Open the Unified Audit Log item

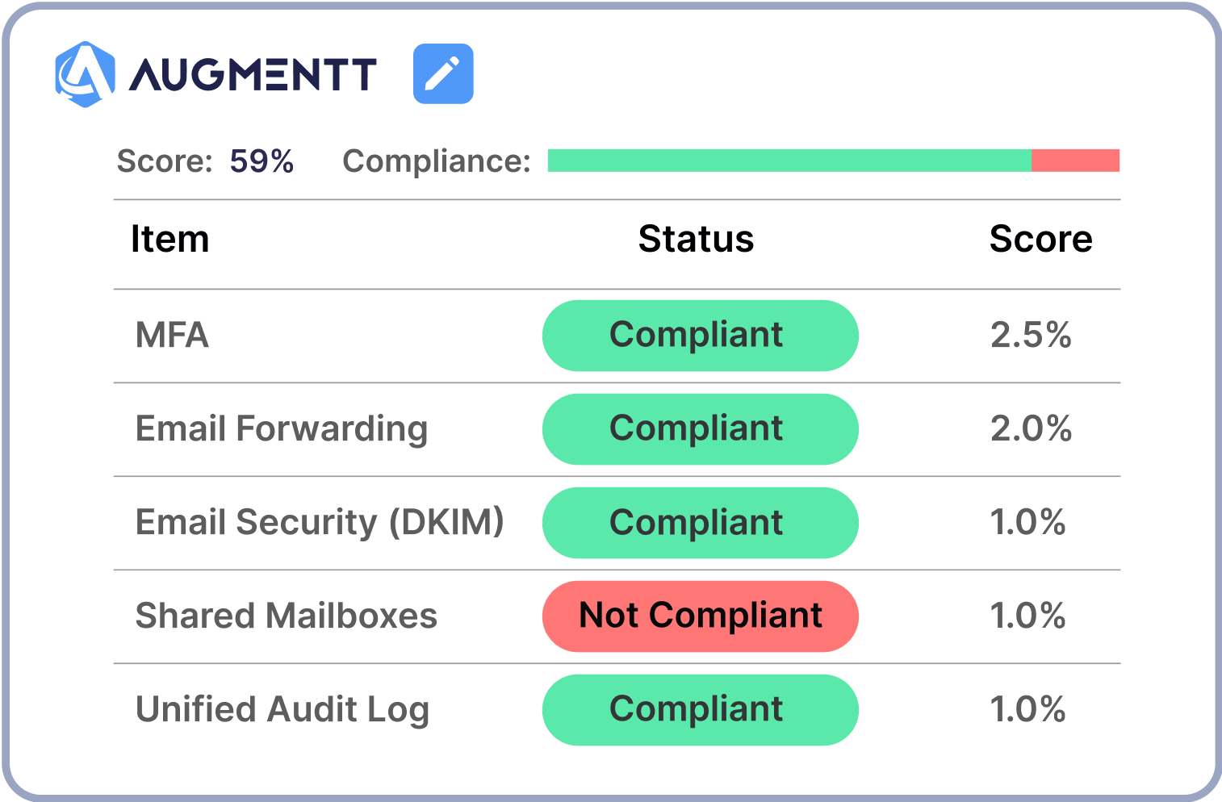282,710
